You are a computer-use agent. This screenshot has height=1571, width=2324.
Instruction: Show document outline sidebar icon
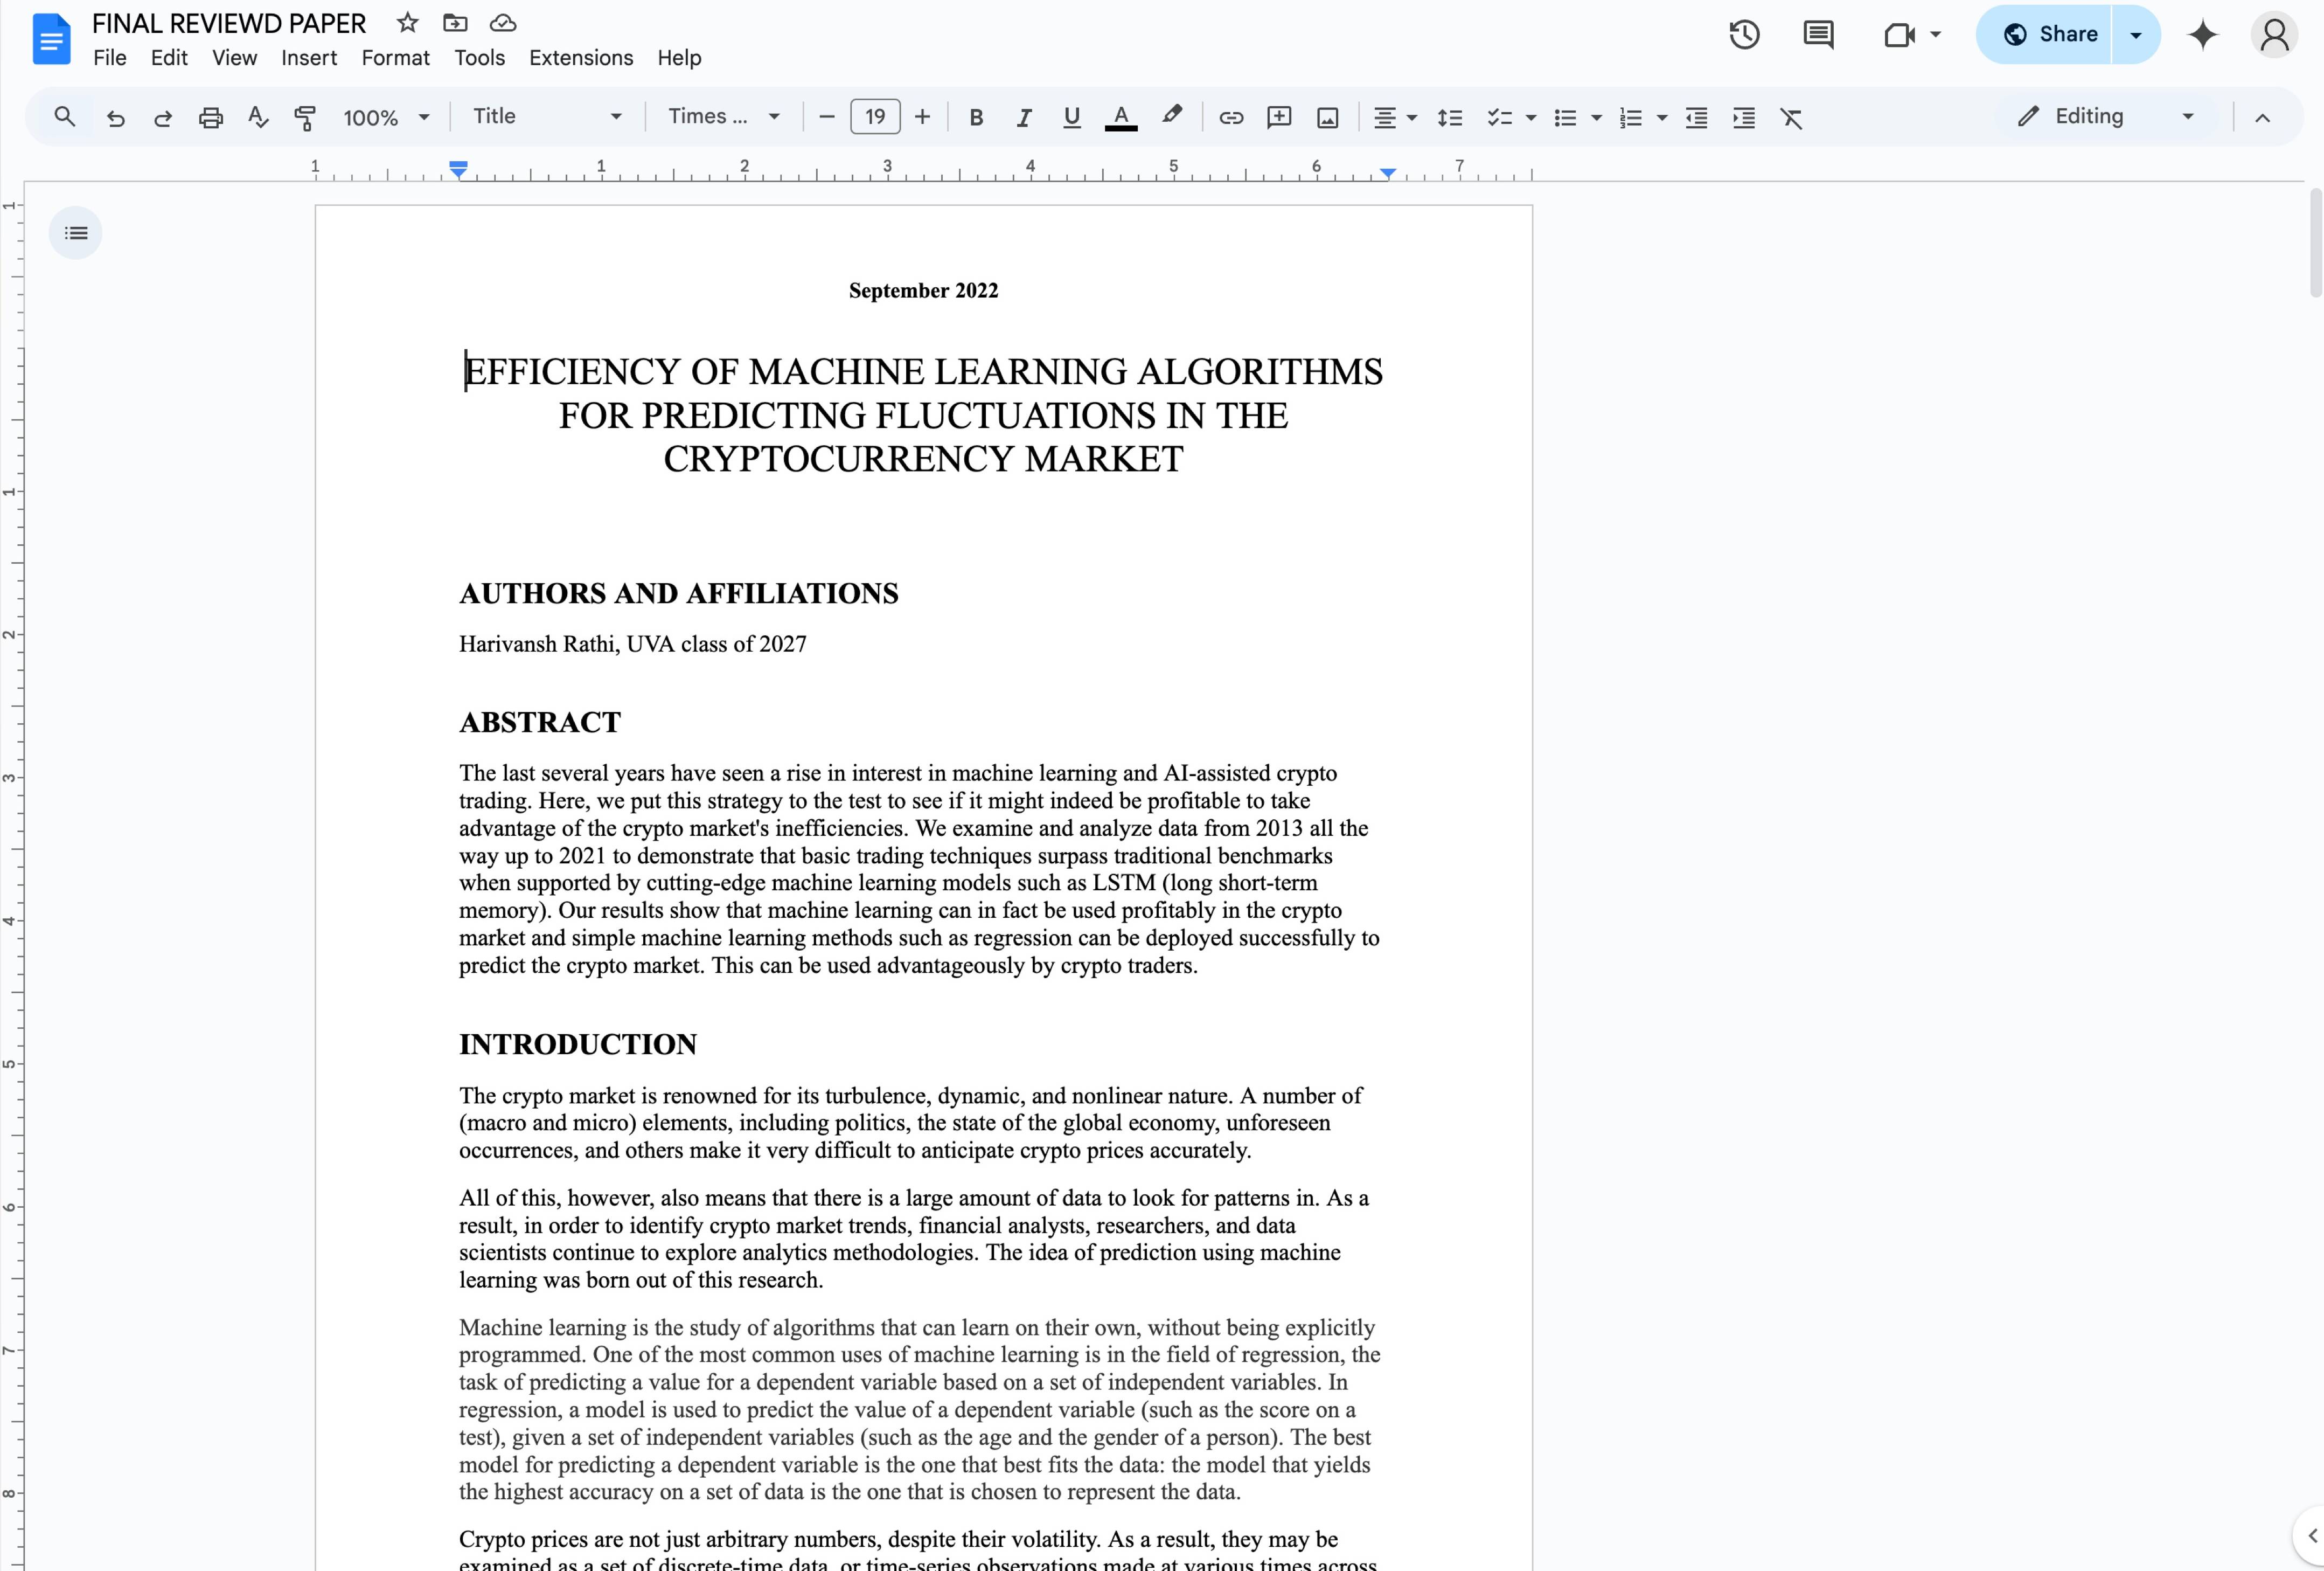pyautogui.click(x=76, y=233)
